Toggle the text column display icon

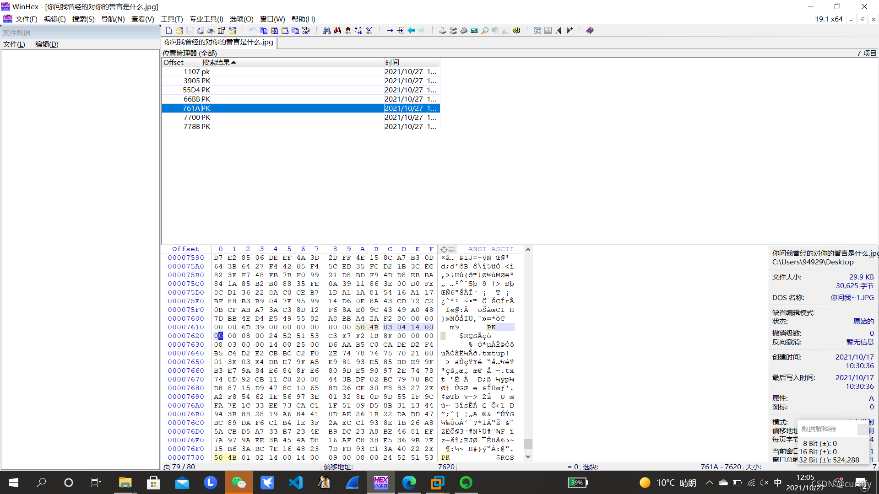pos(452,249)
